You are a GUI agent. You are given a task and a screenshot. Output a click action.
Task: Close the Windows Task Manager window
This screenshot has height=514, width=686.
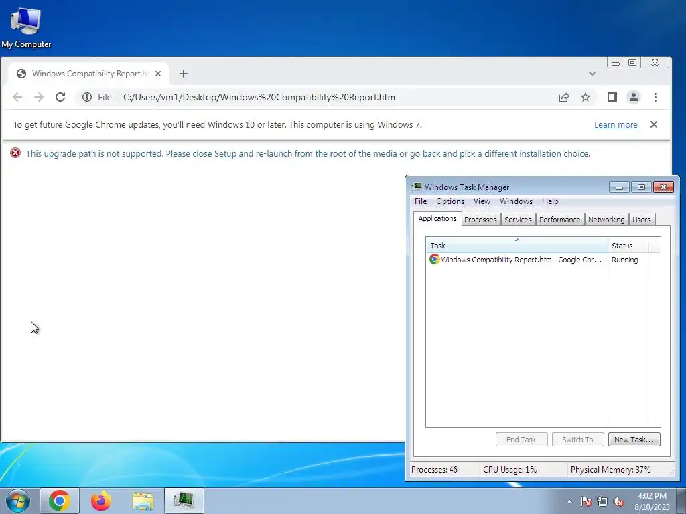[x=664, y=187]
